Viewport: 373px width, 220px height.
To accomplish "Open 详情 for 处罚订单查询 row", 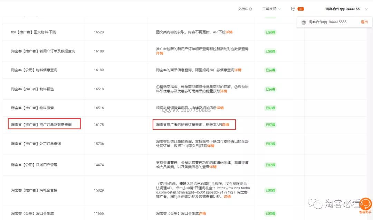I will coord(211,146).
